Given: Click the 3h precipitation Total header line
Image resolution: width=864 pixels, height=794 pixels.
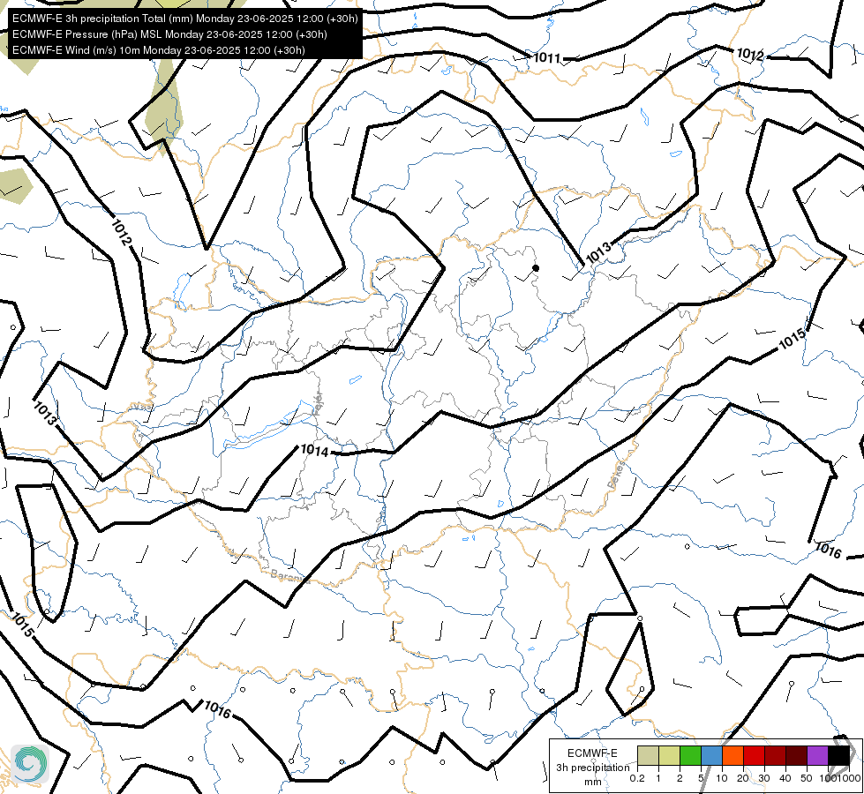Looking at the screenshot, I should (185, 19).
